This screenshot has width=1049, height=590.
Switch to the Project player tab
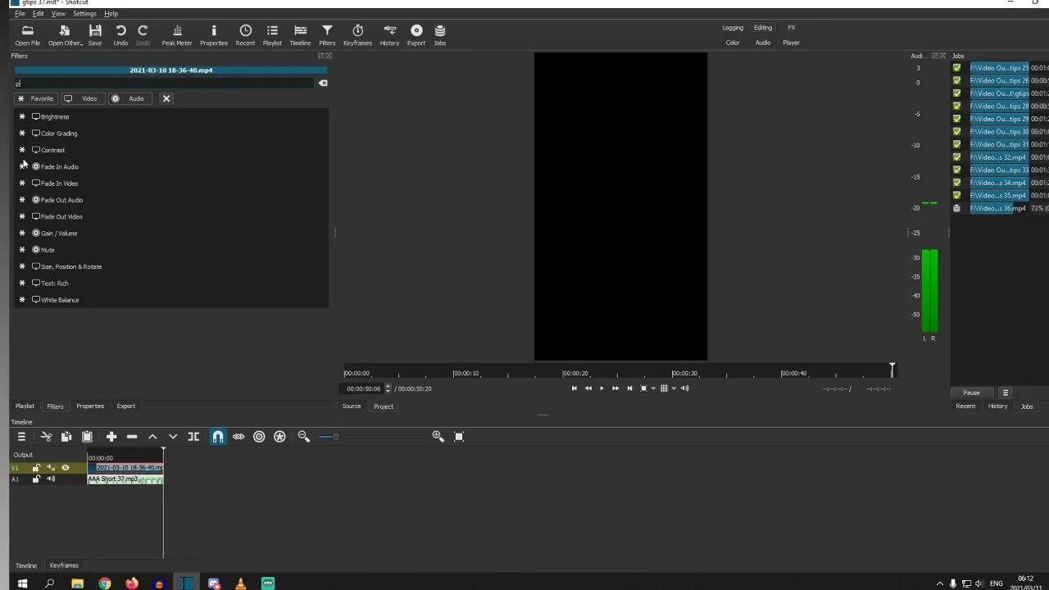click(384, 406)
